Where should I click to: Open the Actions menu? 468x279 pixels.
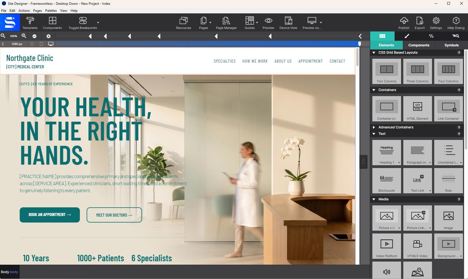[24, 11]
